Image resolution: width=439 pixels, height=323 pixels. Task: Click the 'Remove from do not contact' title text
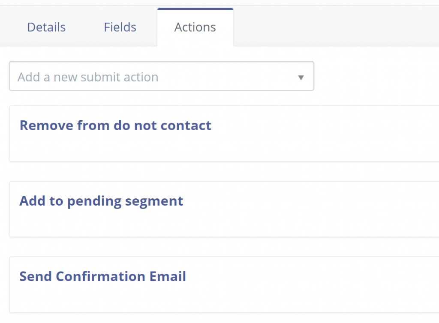[x=115, y=125]
